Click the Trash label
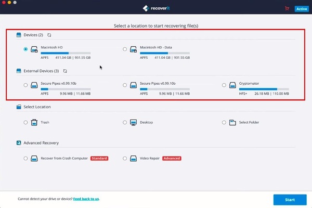The image size is (312, 208). pyautogui.click(x=45, y=122)
